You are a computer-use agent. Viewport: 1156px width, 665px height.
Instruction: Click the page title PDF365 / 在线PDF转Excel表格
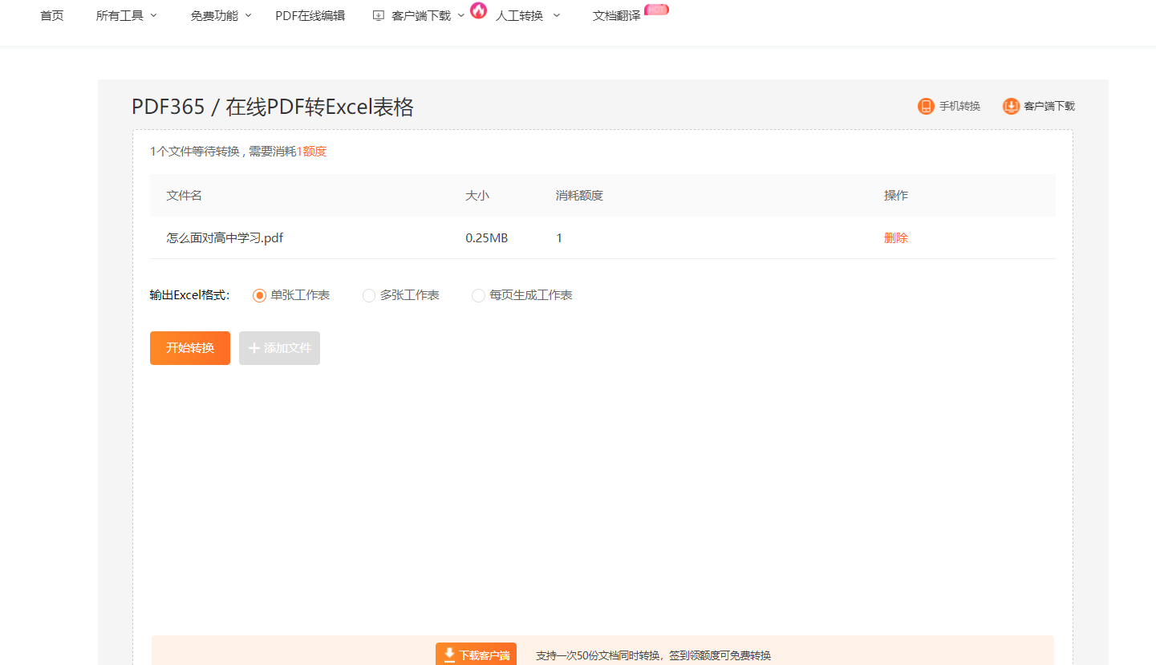273,107
